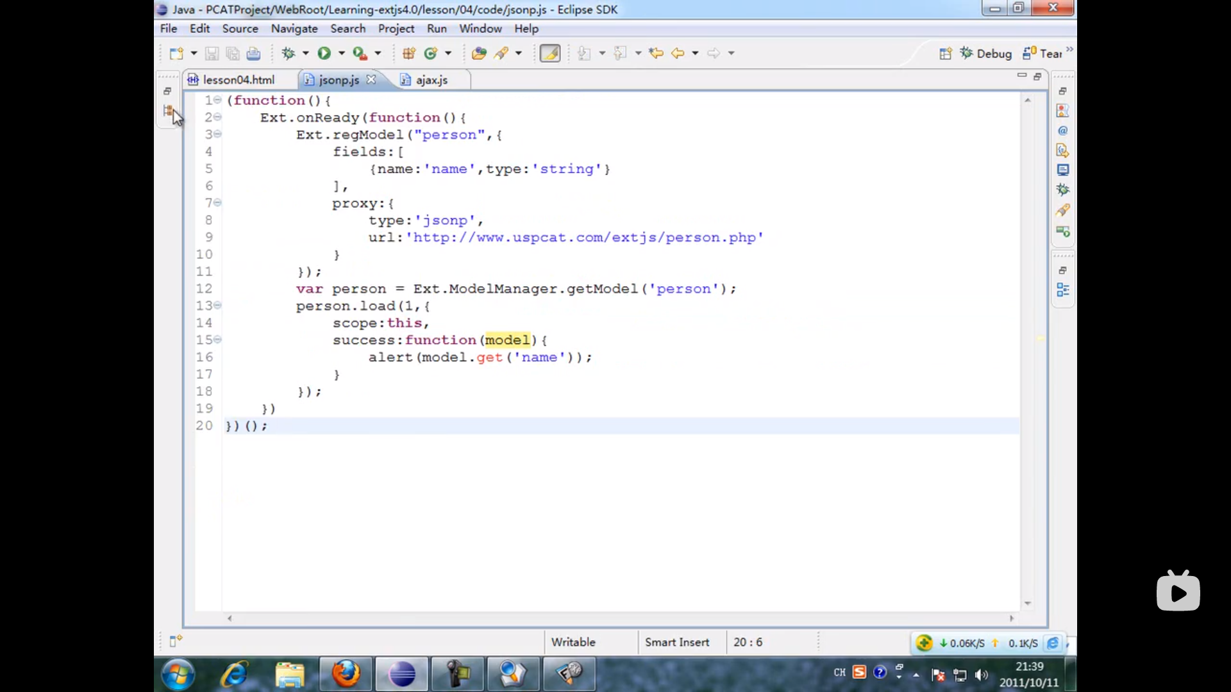Viewport: 1231px width, 692px height.
Task: Click Last Edit Location arrow icon
Action: pos(656,53)
